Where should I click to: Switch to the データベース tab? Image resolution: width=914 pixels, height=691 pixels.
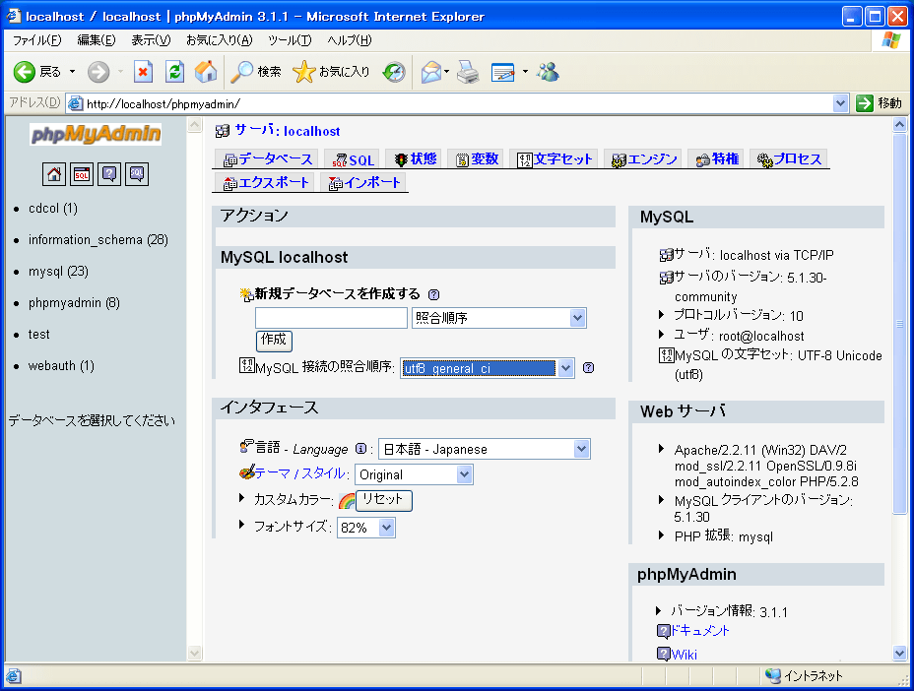[268, 159]
